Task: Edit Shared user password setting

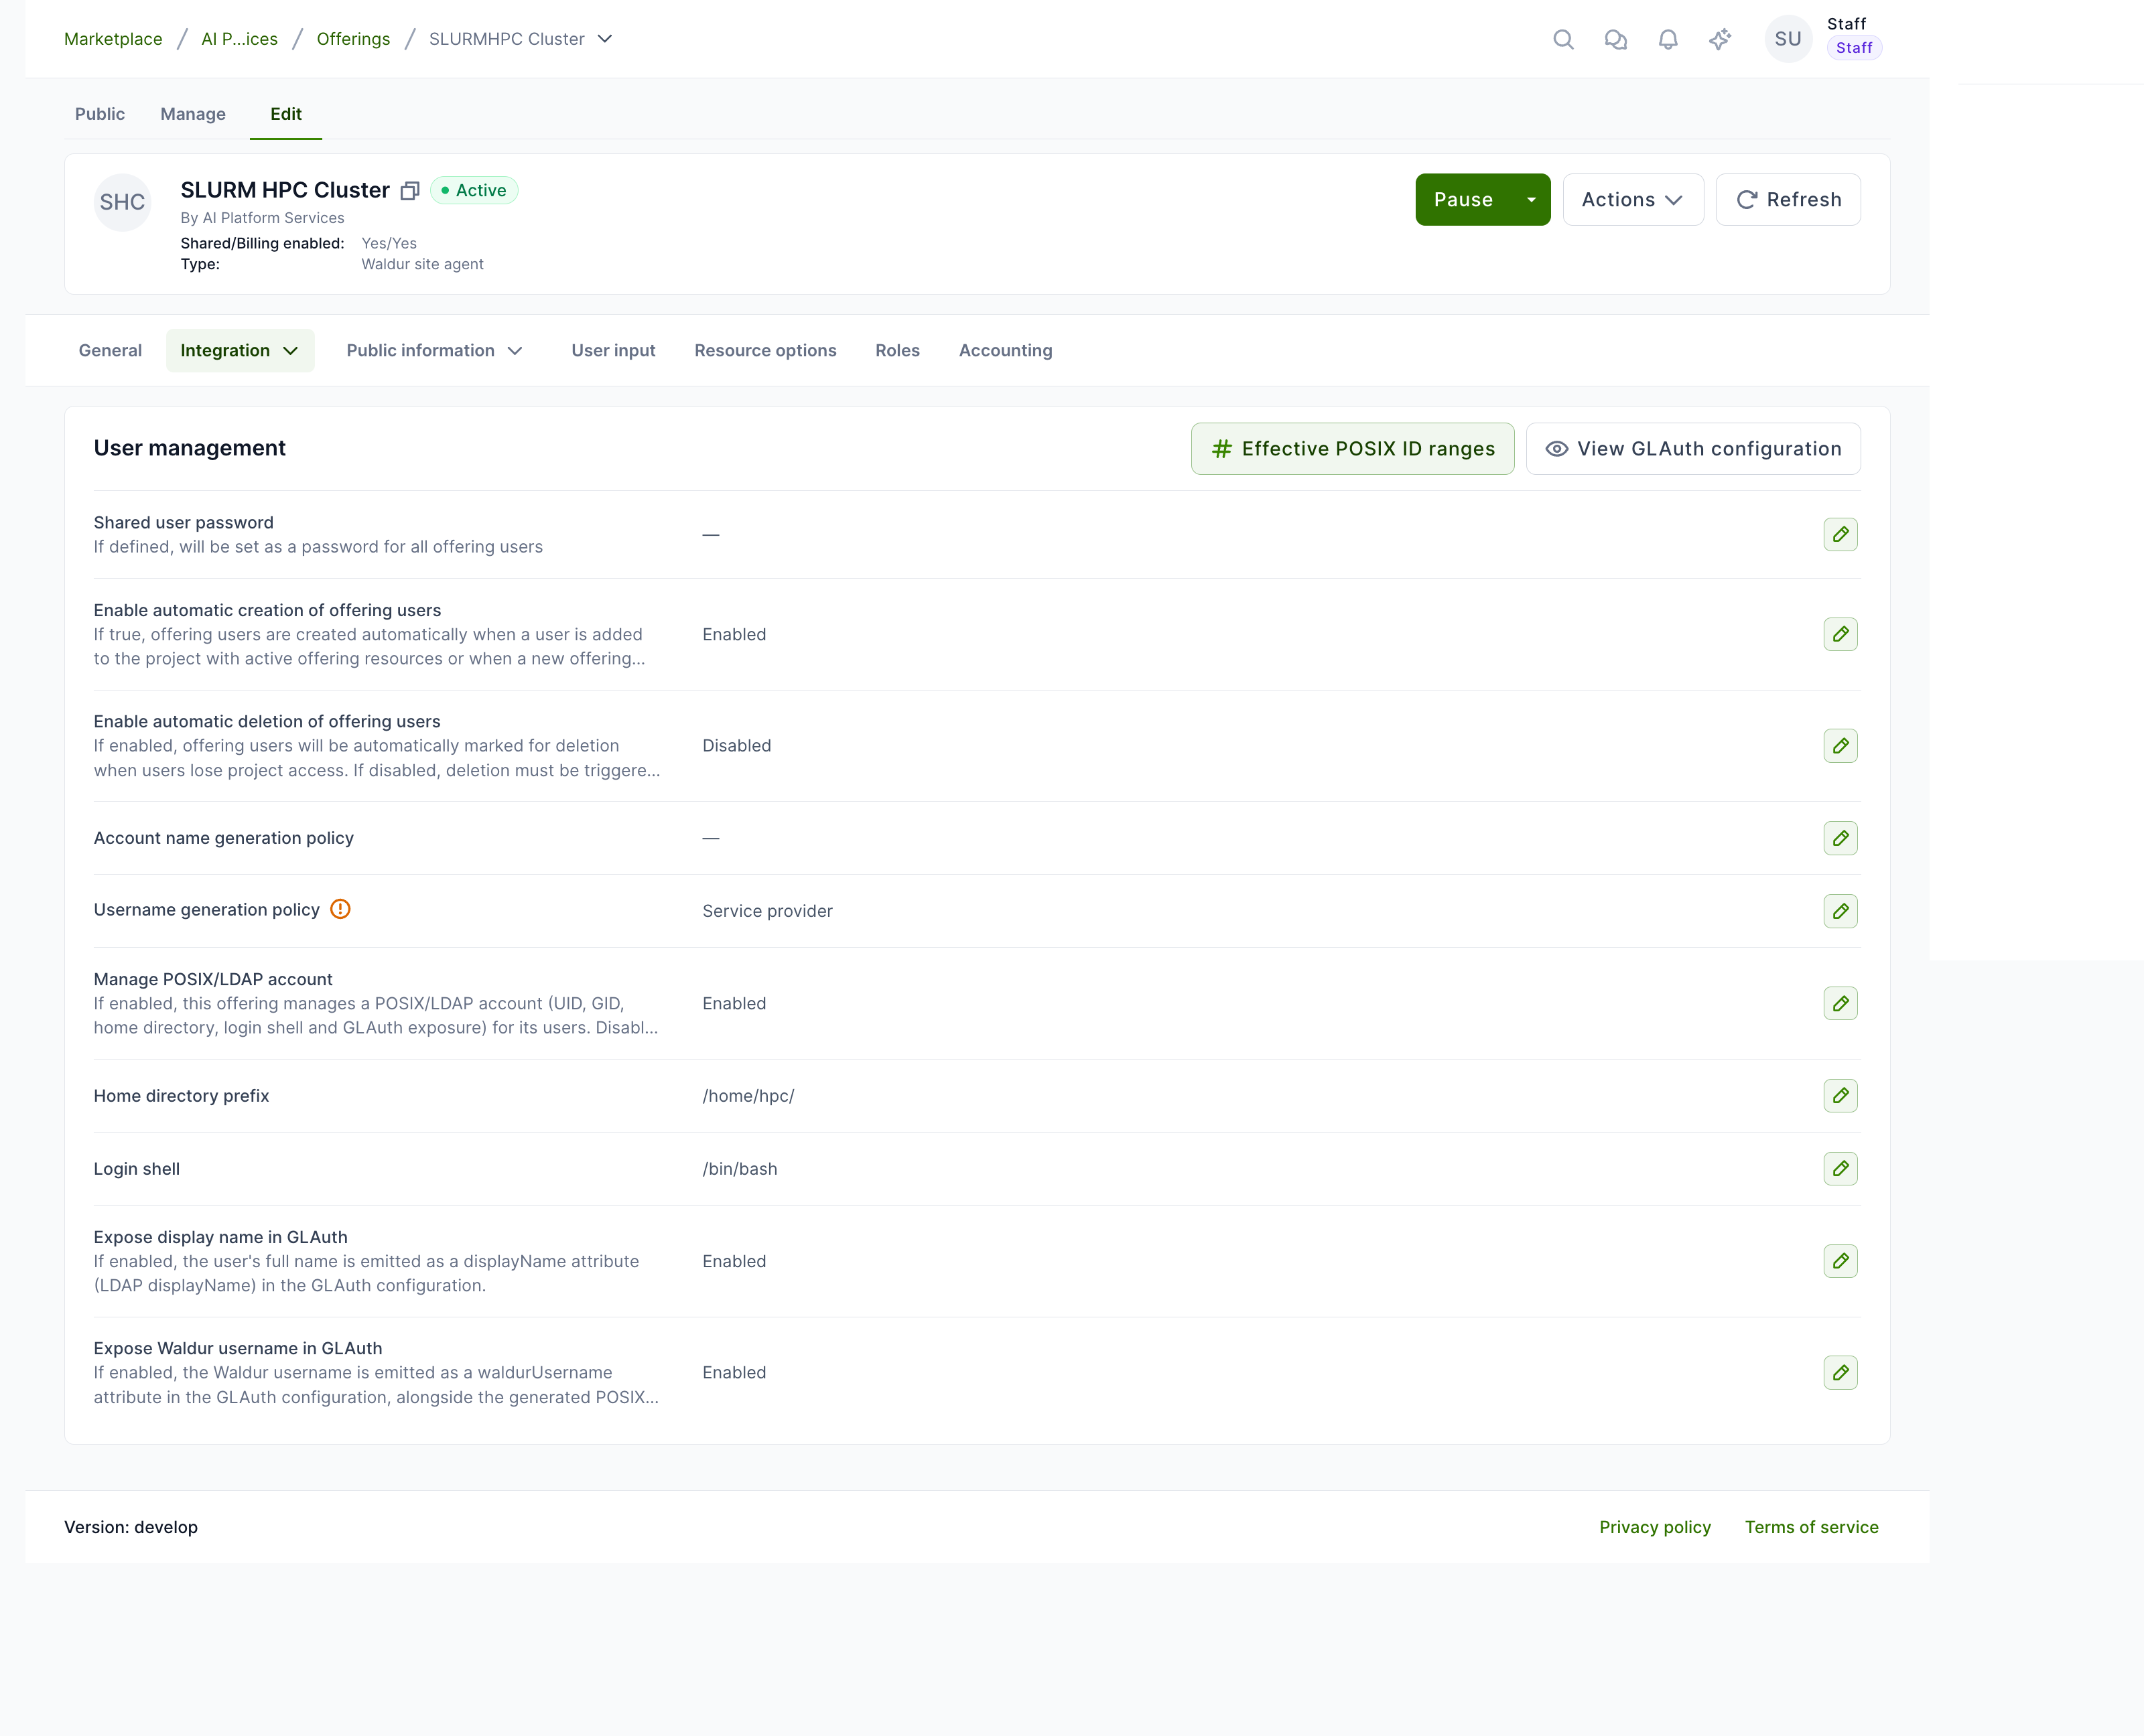Action: [1840, 535]
